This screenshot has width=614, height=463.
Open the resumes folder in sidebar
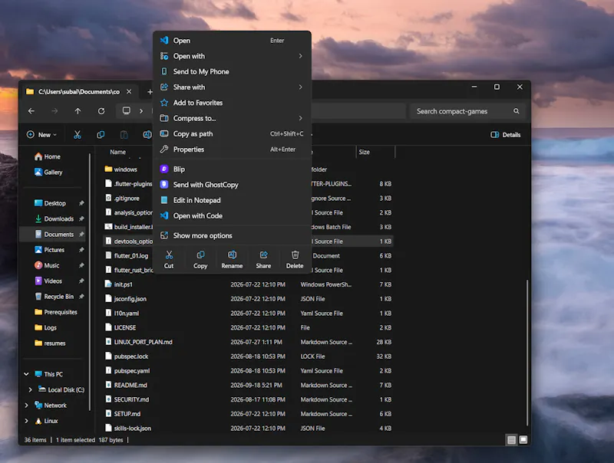[50, 343]
